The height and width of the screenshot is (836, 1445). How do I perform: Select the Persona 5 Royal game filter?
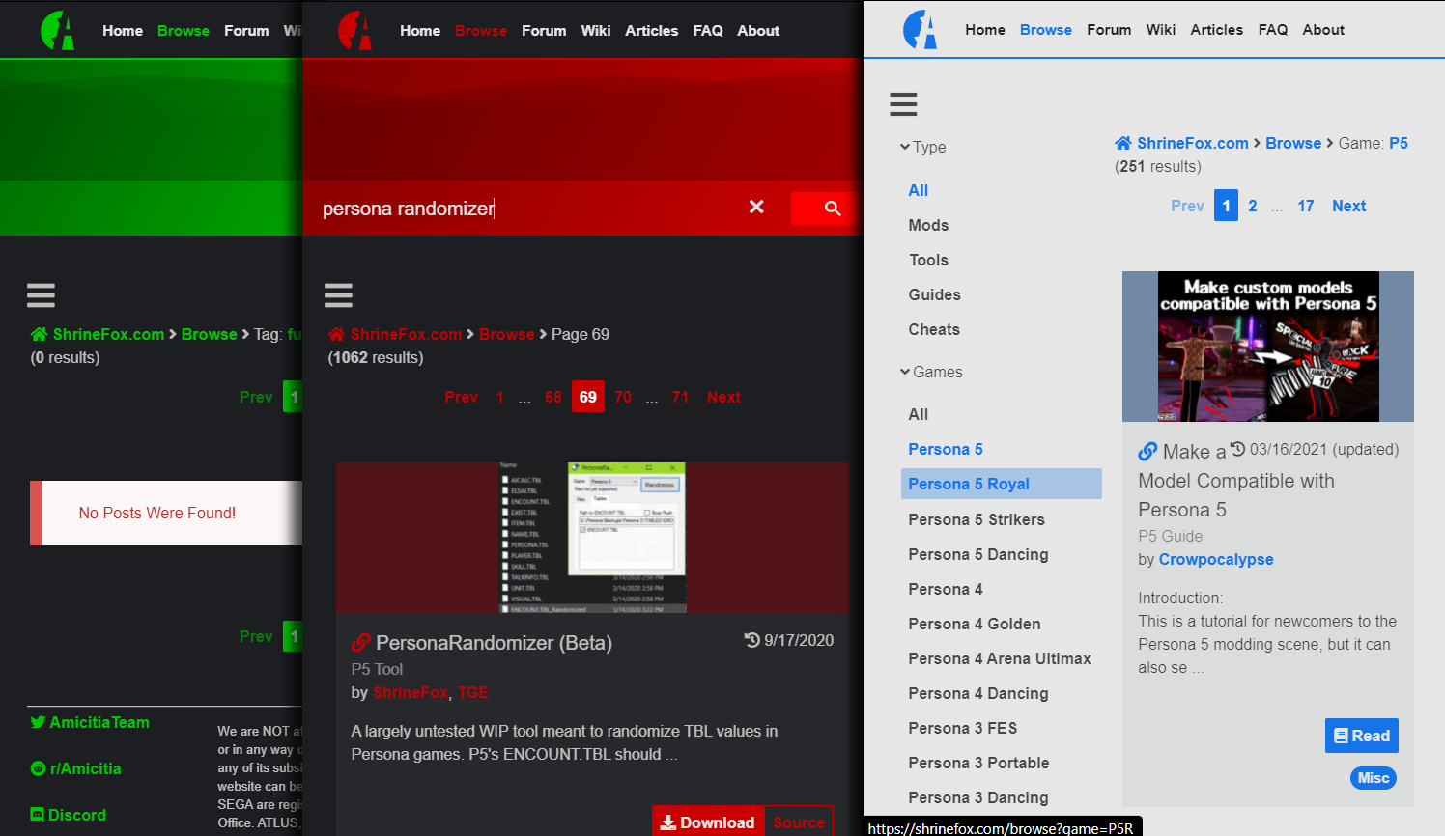click(1002, 484)
